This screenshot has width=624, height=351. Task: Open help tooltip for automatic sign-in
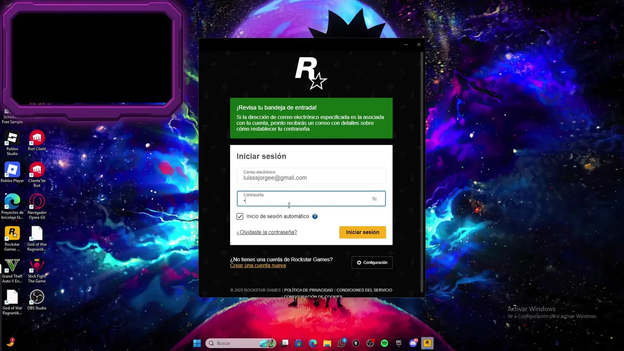pos(315,216)
